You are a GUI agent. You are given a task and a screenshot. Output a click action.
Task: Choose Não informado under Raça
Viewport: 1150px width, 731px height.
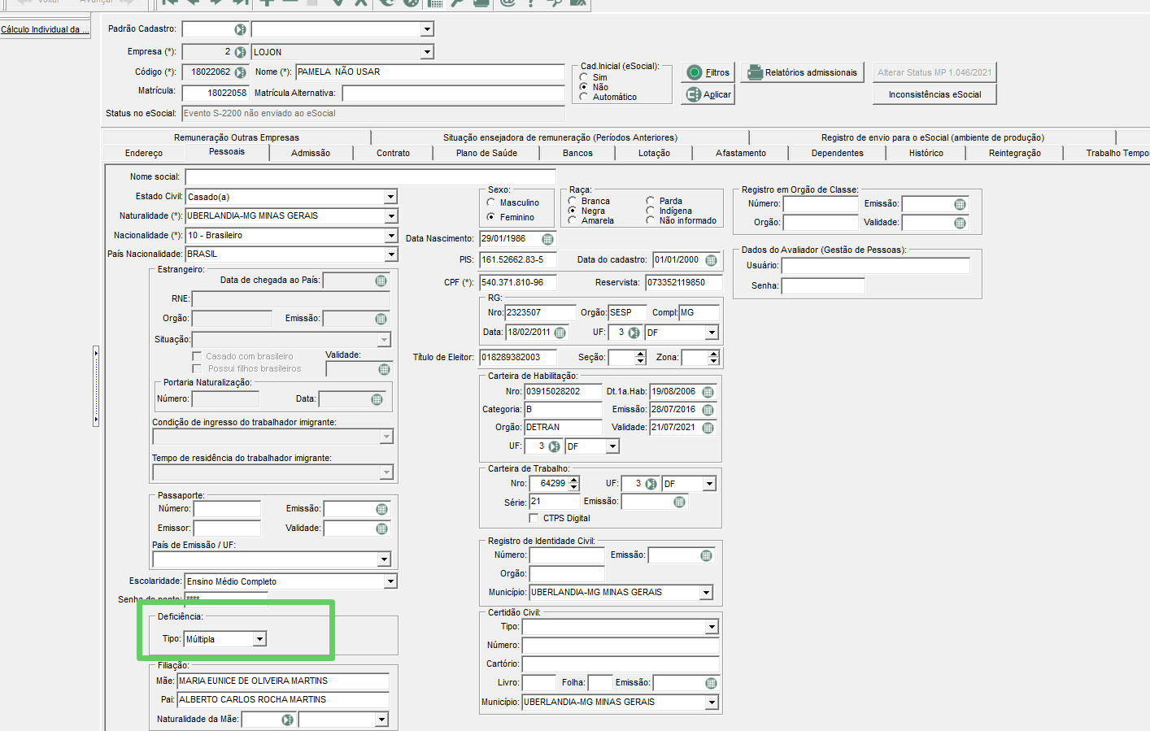tap(651, 220)
